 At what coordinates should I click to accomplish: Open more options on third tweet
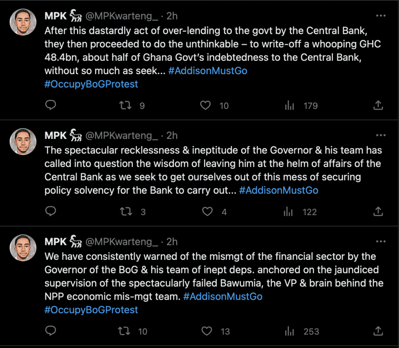(x=380, y=241)
